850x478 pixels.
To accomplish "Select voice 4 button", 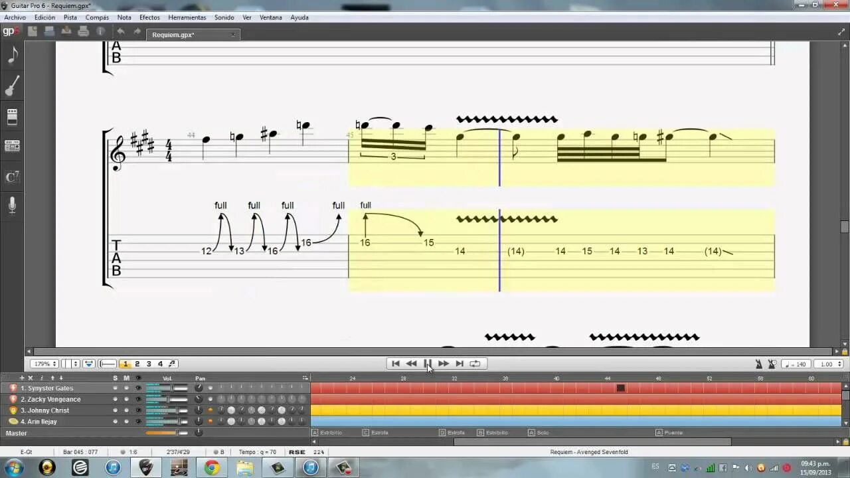I will (160, 364).
